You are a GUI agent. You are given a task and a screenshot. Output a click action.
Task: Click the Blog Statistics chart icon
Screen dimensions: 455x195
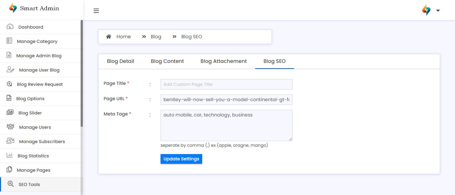10,156
